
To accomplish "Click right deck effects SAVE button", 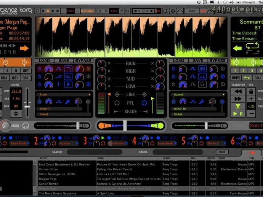I will click(x=198, y=60).
